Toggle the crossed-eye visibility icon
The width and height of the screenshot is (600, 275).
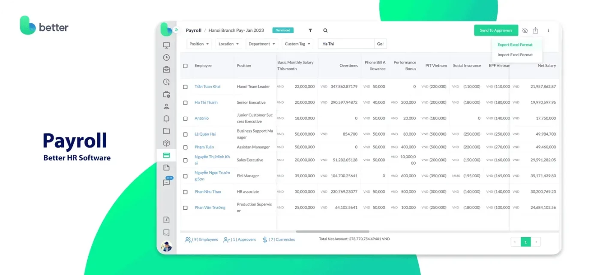click(525, 30)
